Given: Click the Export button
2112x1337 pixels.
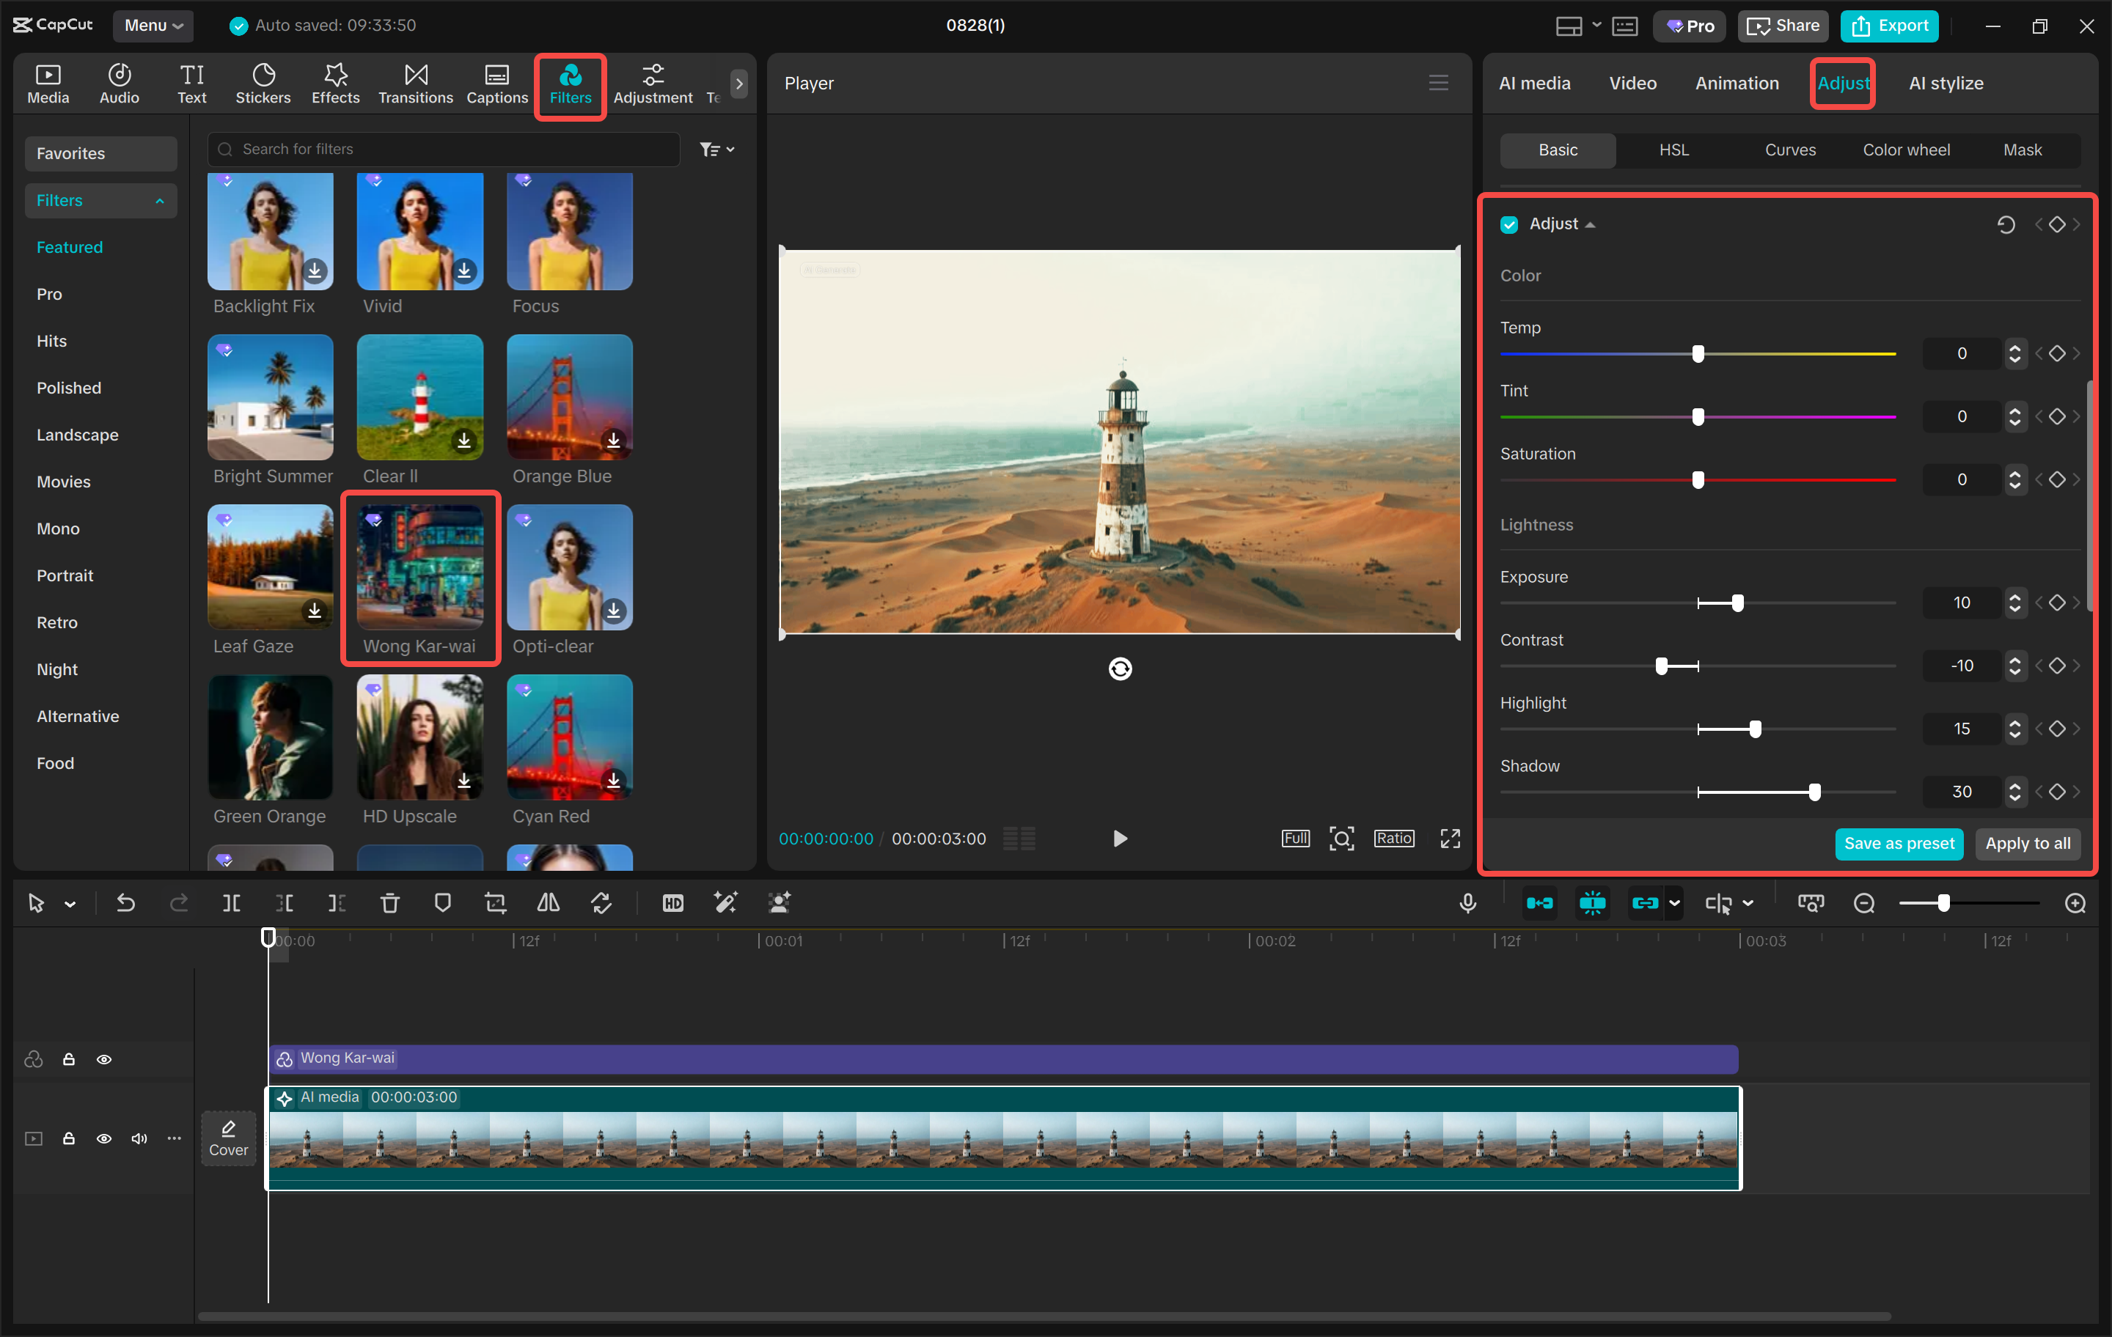Looking at the screenshot, I should 1888,26.
